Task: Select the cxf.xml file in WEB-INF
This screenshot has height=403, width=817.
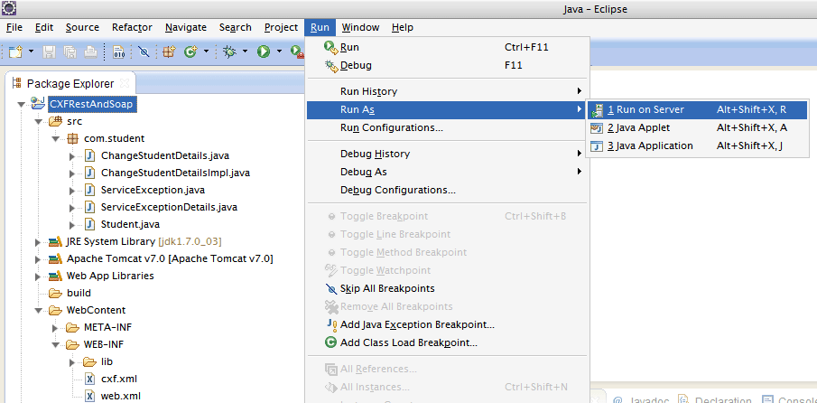Action: coord(118,379)
